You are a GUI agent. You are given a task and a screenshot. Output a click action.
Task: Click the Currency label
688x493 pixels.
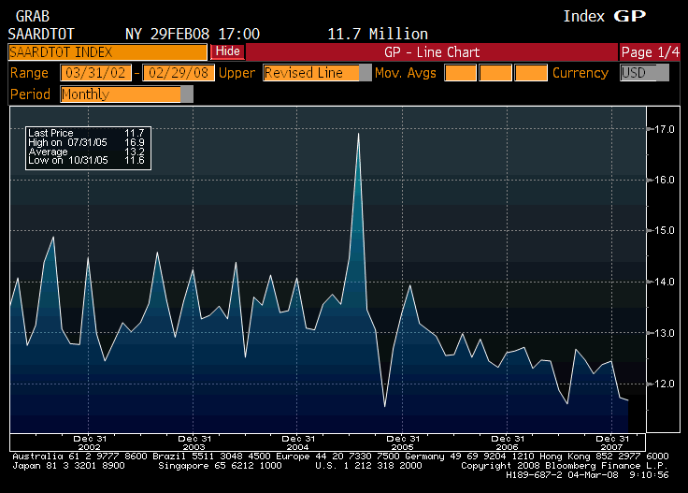pyautogui.click(x=580, y=73)
